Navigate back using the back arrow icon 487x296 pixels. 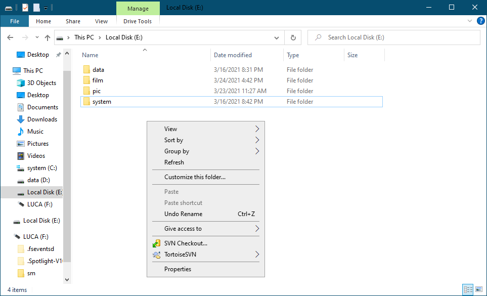pos(10,37)
